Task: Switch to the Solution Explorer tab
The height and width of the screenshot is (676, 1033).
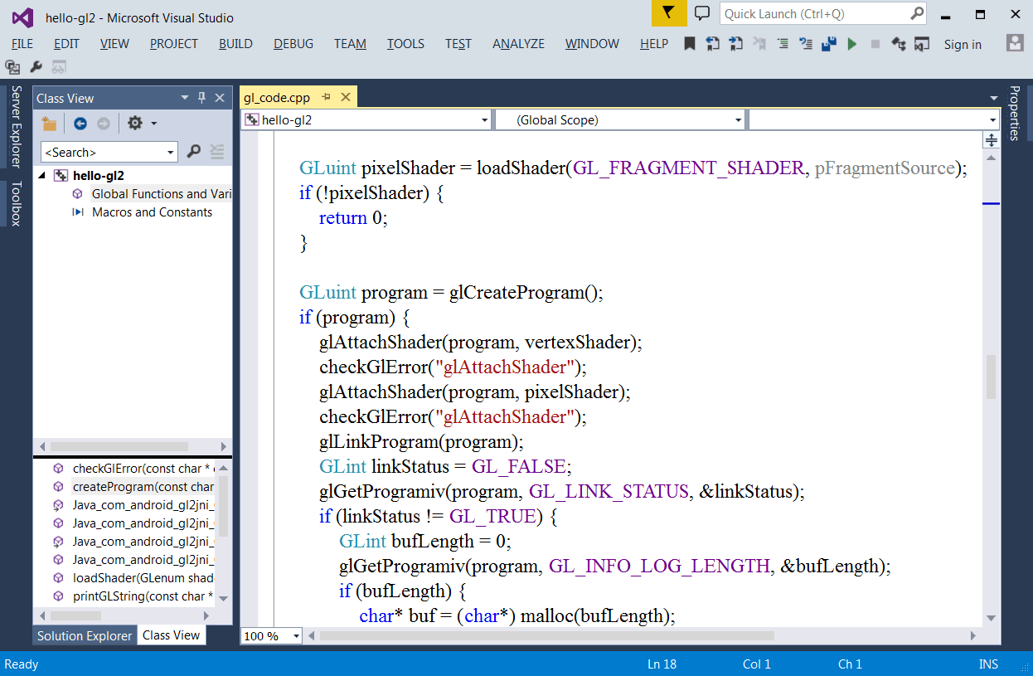Action: point(85,635)
